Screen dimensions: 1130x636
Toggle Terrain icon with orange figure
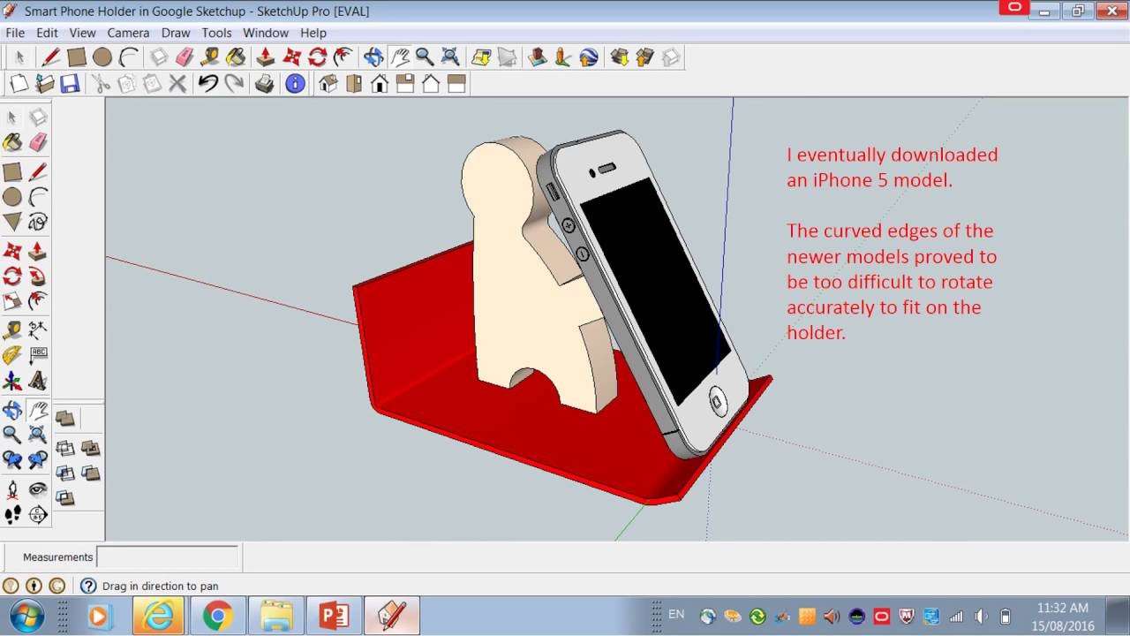pos(563,57)
